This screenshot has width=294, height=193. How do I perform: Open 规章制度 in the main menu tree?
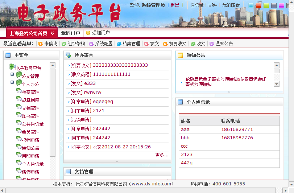pyautogui.click(x=30, y=100)
